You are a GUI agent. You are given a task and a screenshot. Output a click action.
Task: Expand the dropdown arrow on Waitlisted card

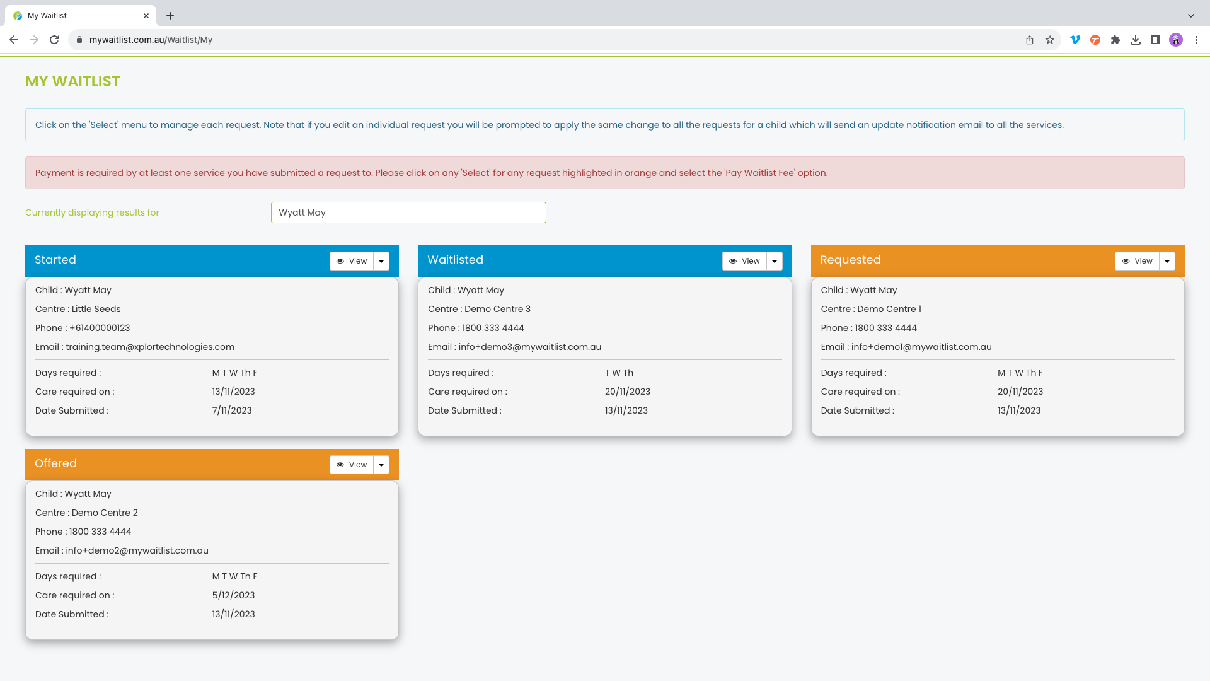click(775, 261)
